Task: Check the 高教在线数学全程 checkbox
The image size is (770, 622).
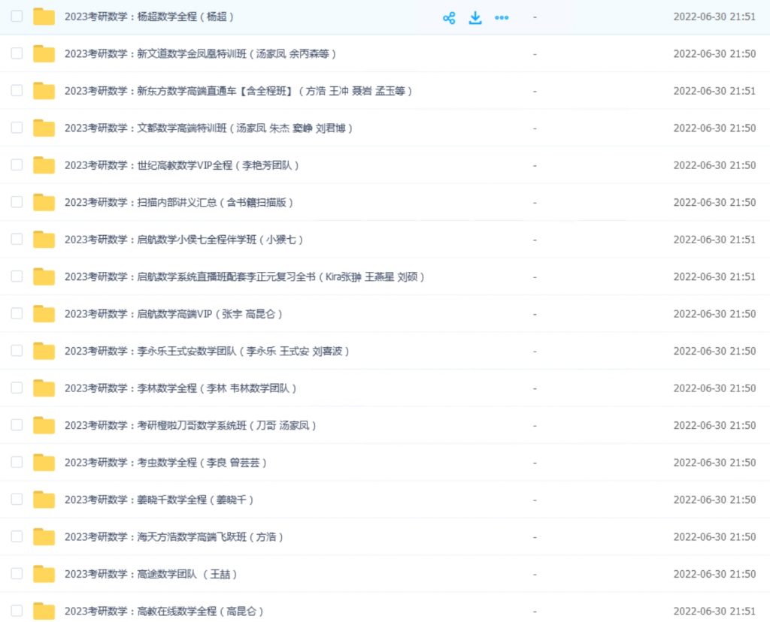Action: 17,611
